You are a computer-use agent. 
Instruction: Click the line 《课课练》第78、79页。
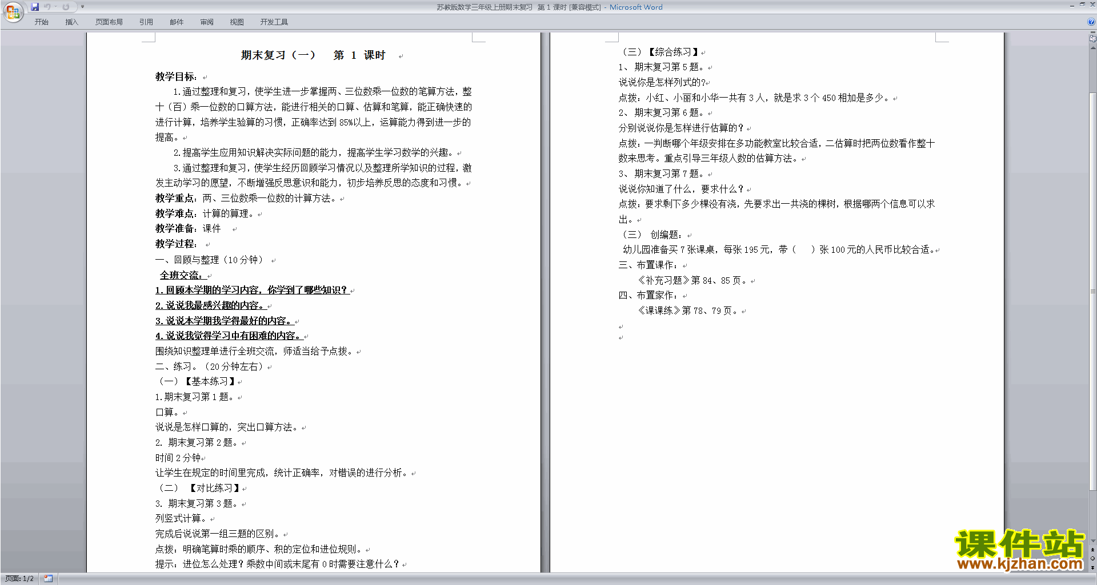click(688, 310)
